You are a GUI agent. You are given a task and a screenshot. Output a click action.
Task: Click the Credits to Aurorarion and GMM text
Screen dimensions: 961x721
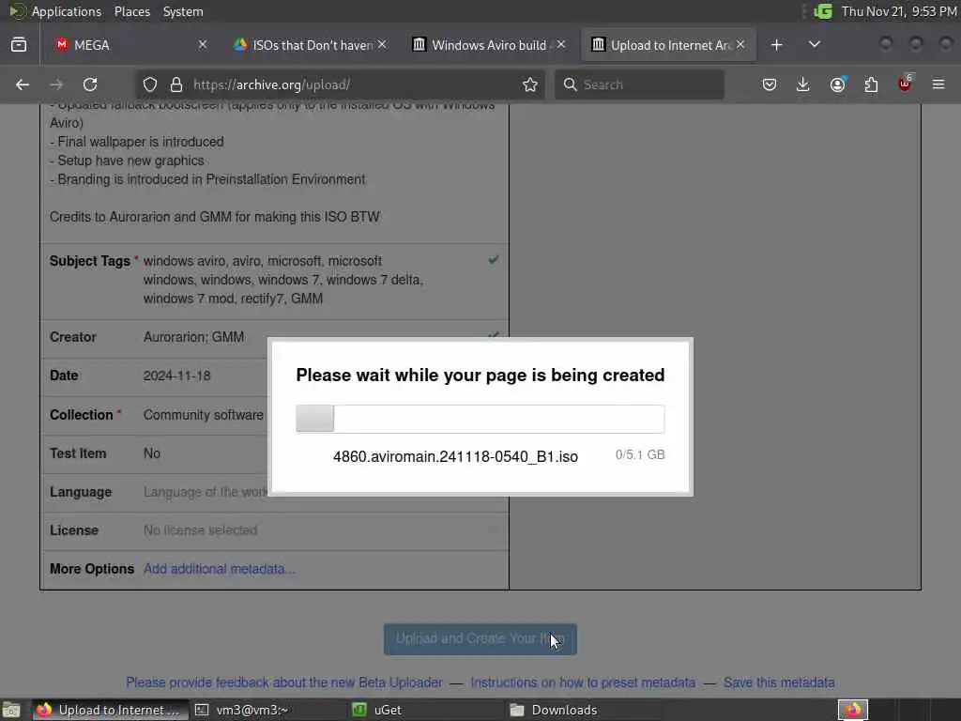click(x=215, y=217)
